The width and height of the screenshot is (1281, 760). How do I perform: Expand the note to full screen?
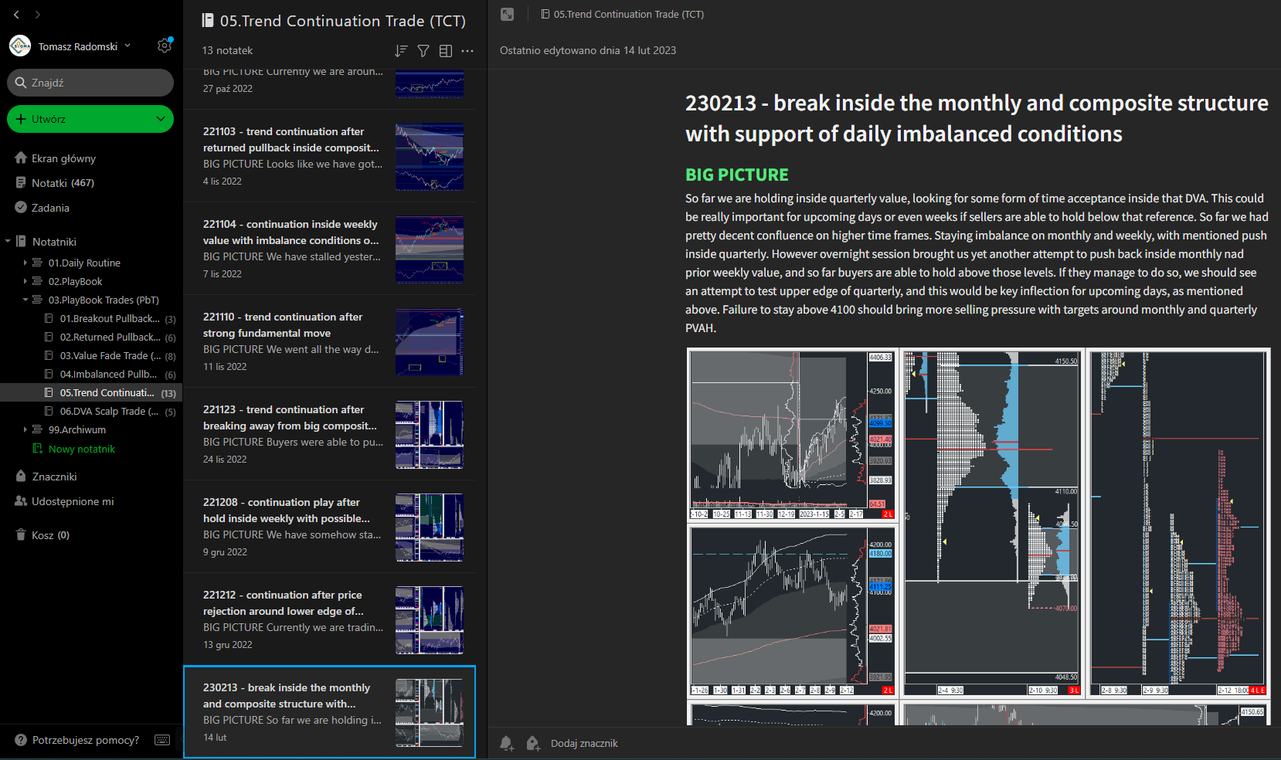point(507,15)
